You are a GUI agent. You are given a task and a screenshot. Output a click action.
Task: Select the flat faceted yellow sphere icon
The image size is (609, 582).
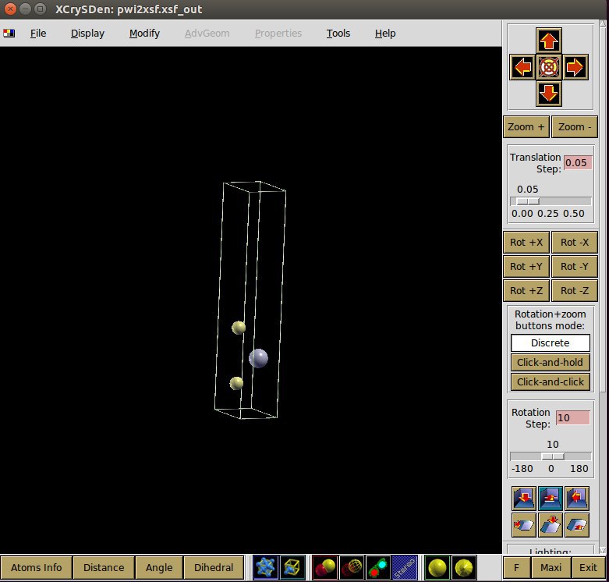(464, 568)
